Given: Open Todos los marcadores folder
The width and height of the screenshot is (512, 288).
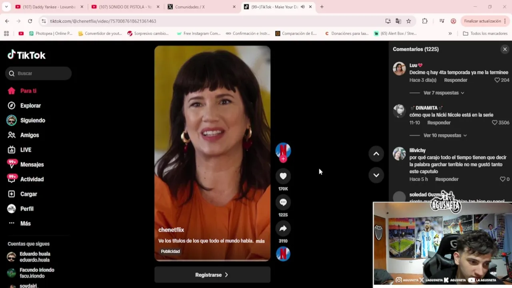Looking at the screenshot, I should (x=485, y=34).
